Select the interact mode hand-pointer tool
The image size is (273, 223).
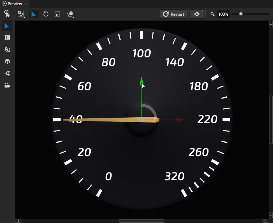point(7,14)
